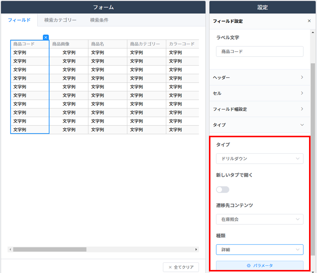This screenshot has width=317, height=273.
Task: Click the settings panel vertical scrollbar
Action: pos(313,160)
